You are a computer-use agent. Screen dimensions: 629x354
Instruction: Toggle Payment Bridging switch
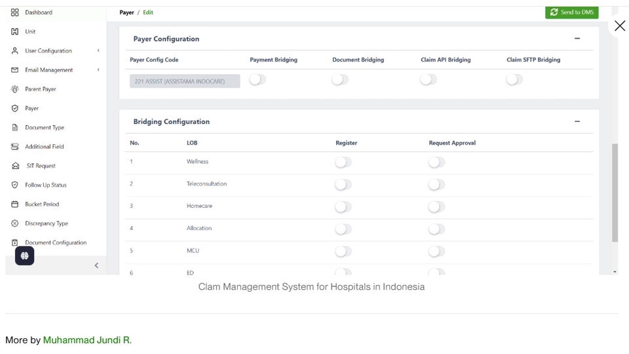[257, 79]
